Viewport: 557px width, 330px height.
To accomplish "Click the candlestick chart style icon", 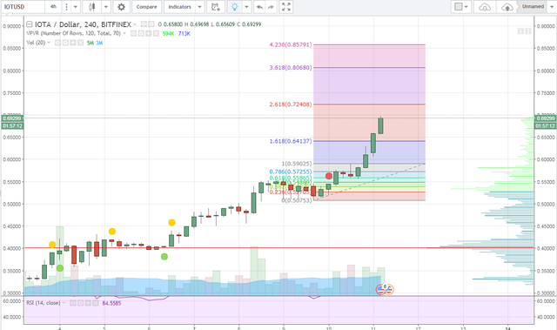I will [91, 7].
